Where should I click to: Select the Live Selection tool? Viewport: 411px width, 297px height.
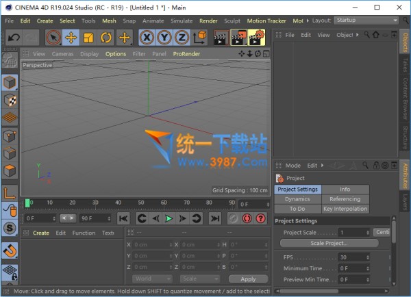click(x=53, y=38)
